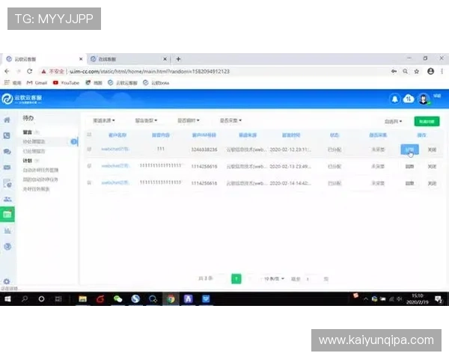449x359 pixels.
Task: Open the user avatar in the blue header
Action: tap(424, 99)
